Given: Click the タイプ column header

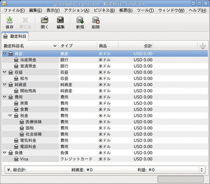Looking at the screenshot, I should click(77, 46).
